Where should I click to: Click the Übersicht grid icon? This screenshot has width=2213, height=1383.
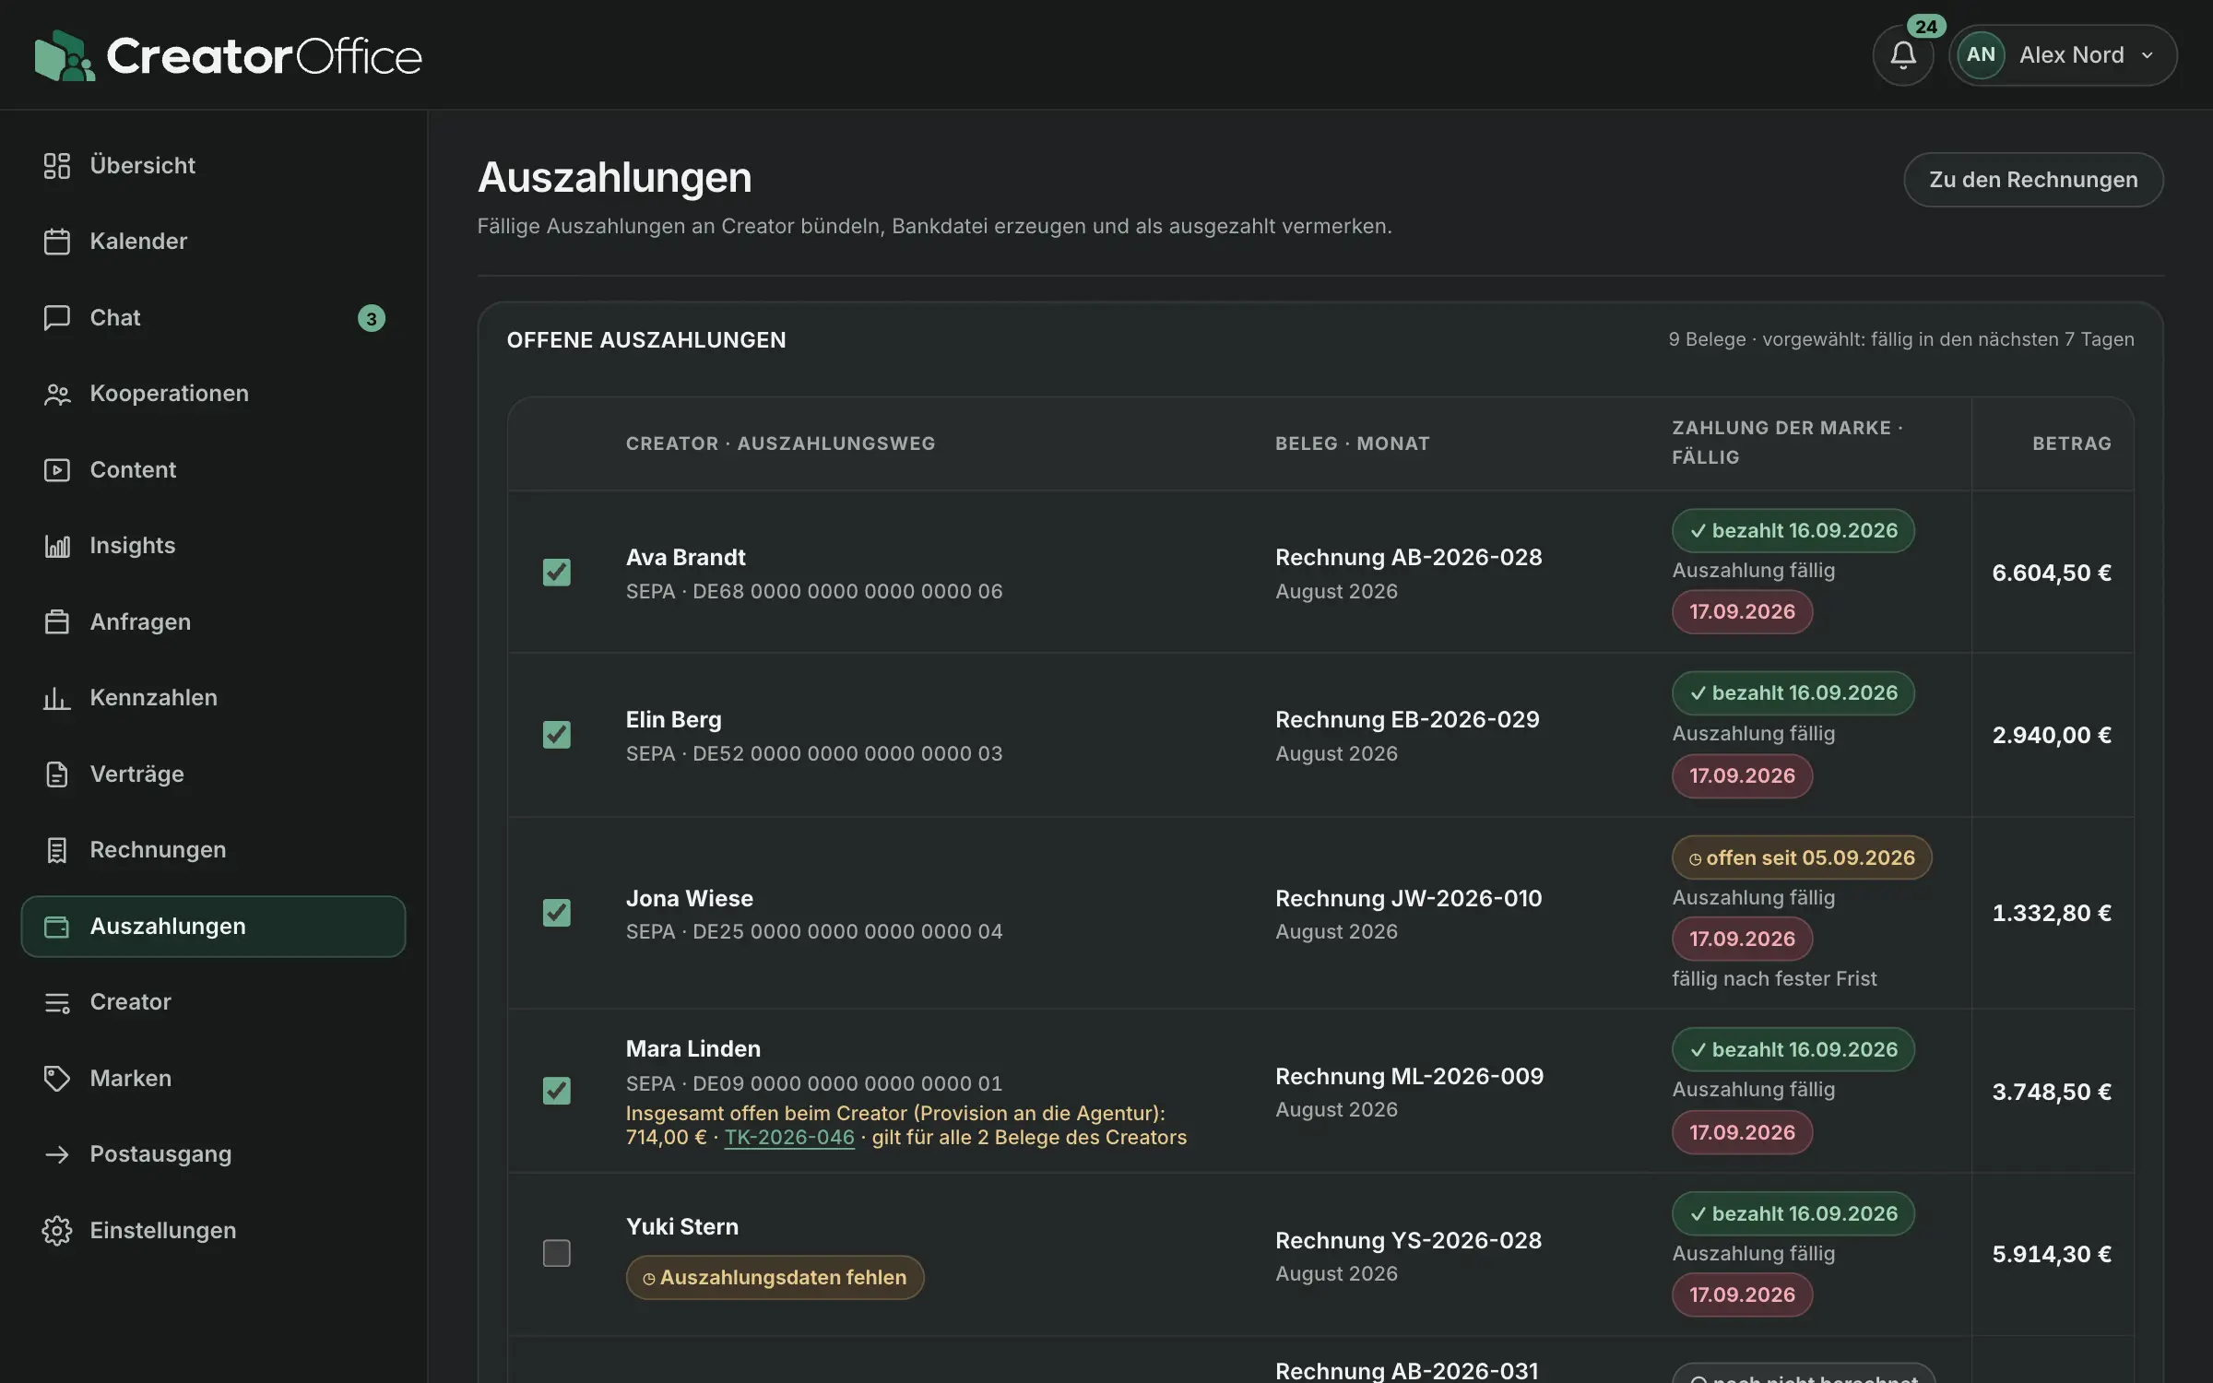[57, 166]
